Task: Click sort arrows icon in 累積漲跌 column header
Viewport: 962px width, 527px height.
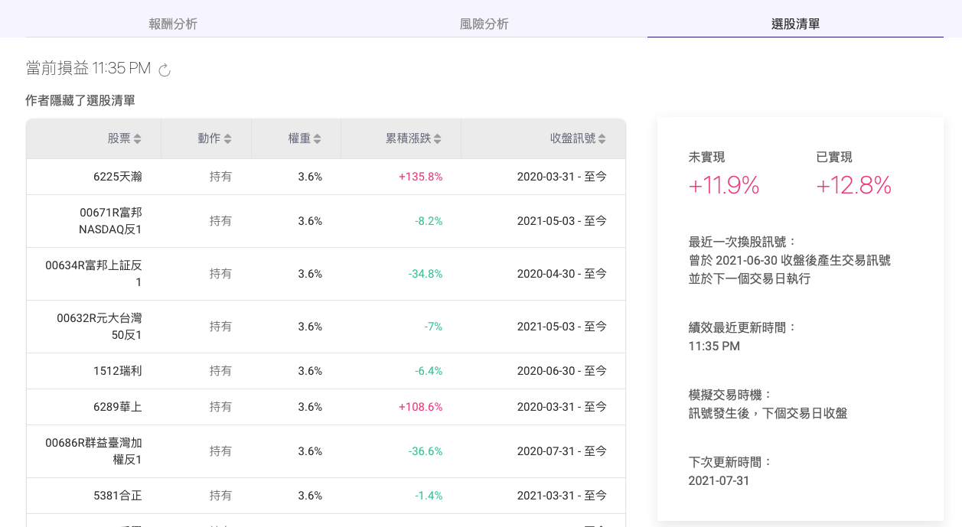Action: (437, 139)
